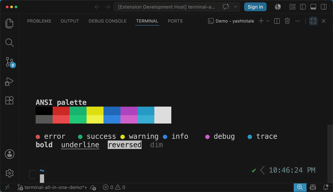Viewport: 333px width, 192px height.
Task: Open the Manage gear menu
Action: coord(9,173)
